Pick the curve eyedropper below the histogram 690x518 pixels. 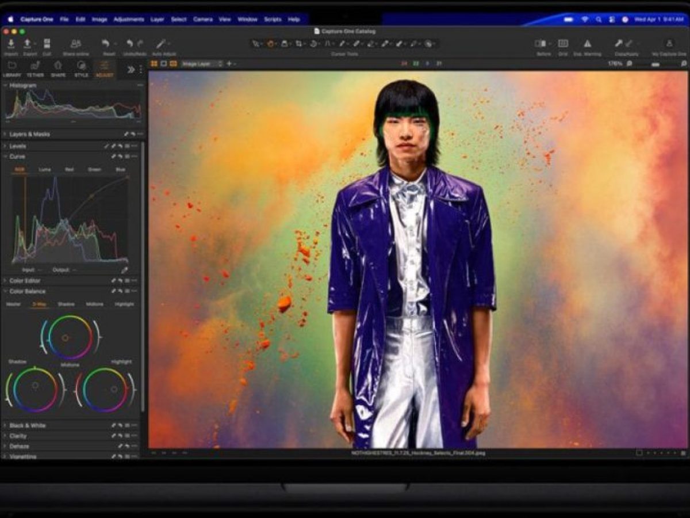click(124, 269)
